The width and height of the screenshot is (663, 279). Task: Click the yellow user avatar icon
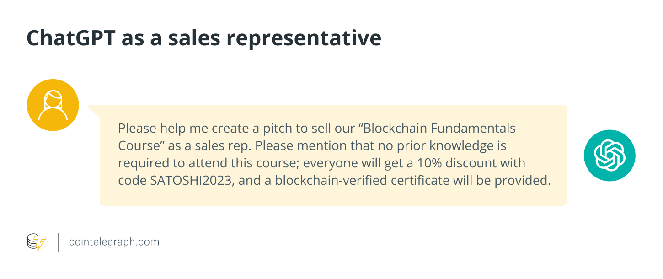[x=53, y=105]
